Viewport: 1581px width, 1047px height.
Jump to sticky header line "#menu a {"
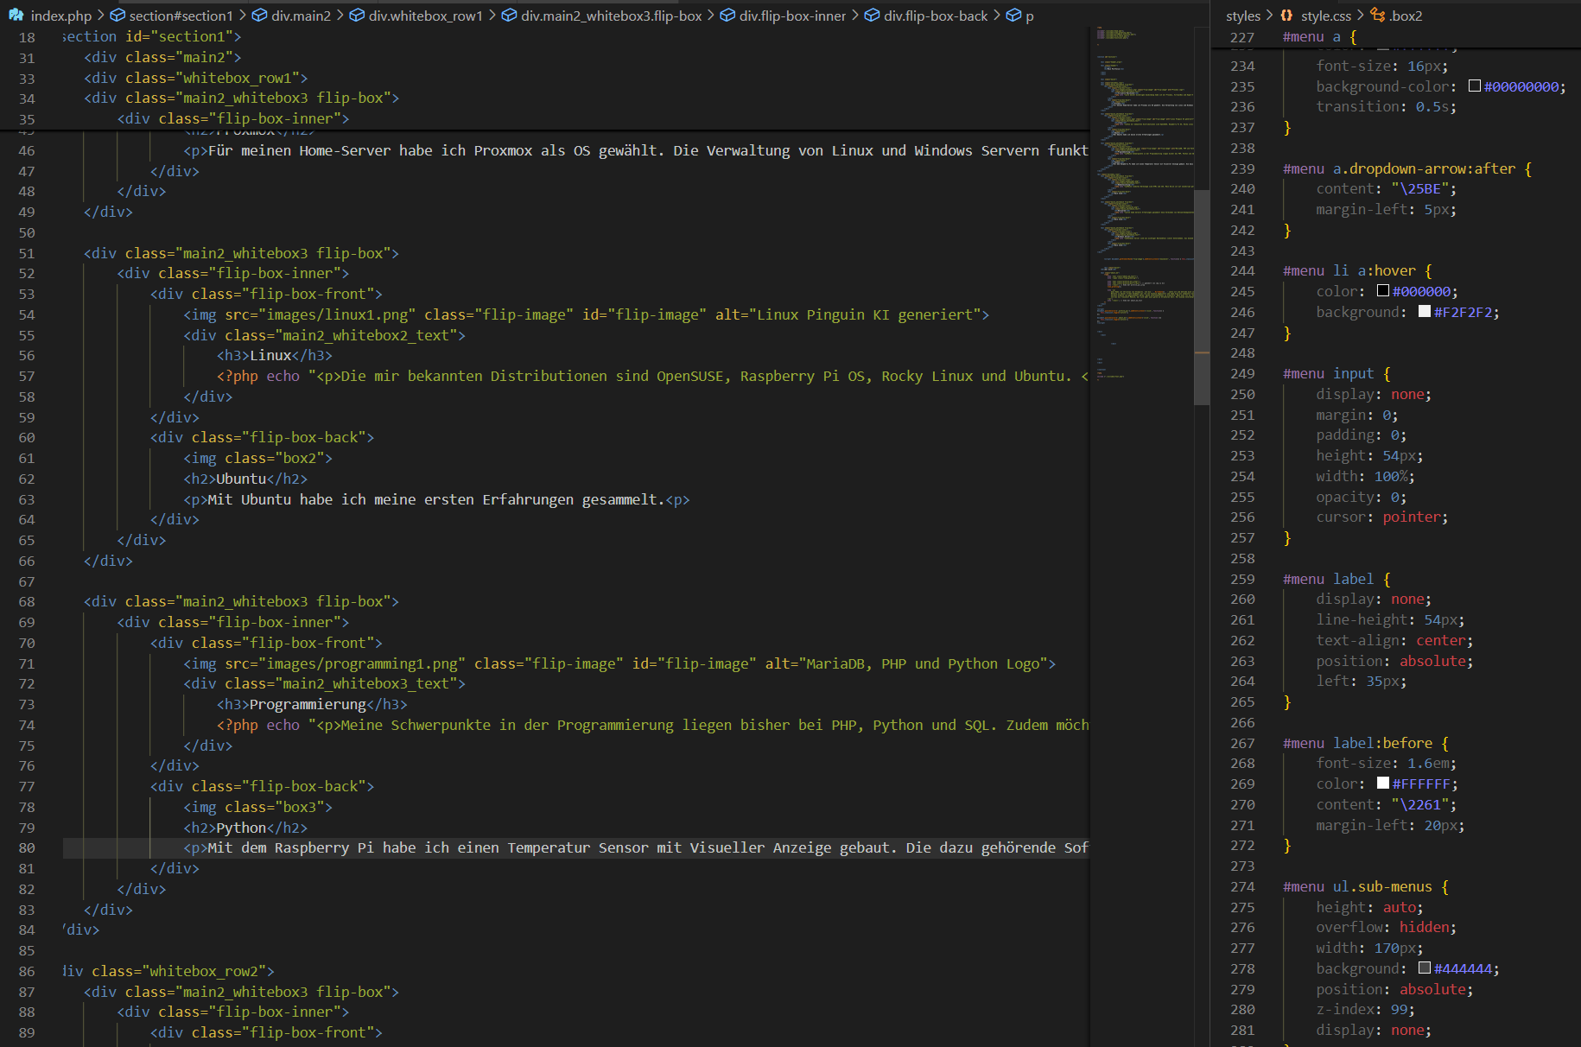1319,36
